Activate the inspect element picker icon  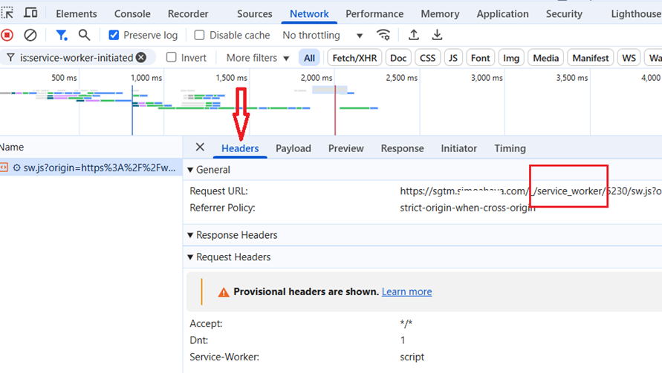tap(7, 13)
